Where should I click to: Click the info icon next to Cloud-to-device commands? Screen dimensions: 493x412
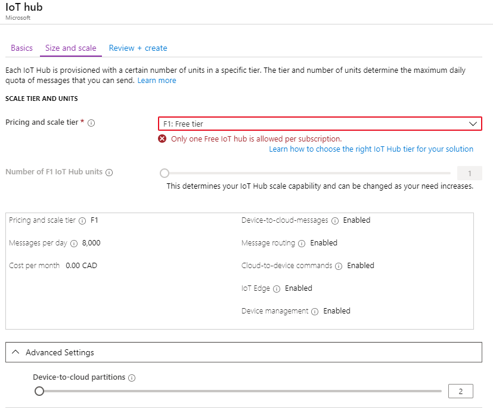pos(339,266)
